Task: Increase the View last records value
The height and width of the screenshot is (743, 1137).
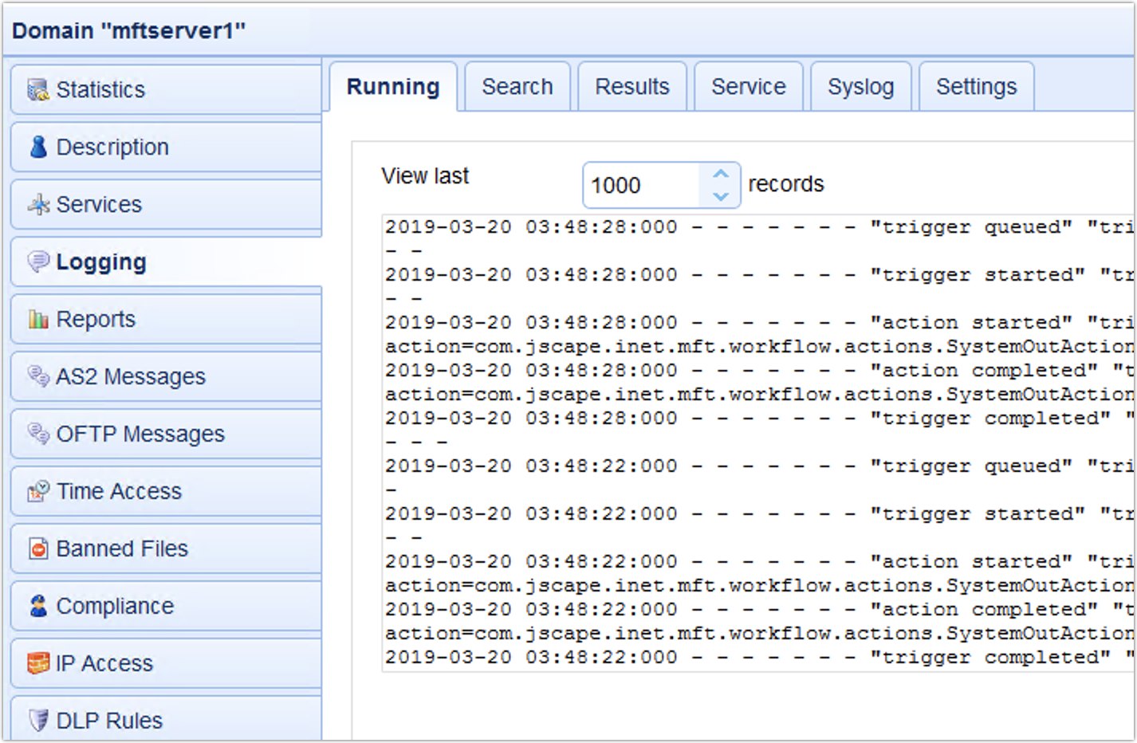Action: [x=721, y=174]
